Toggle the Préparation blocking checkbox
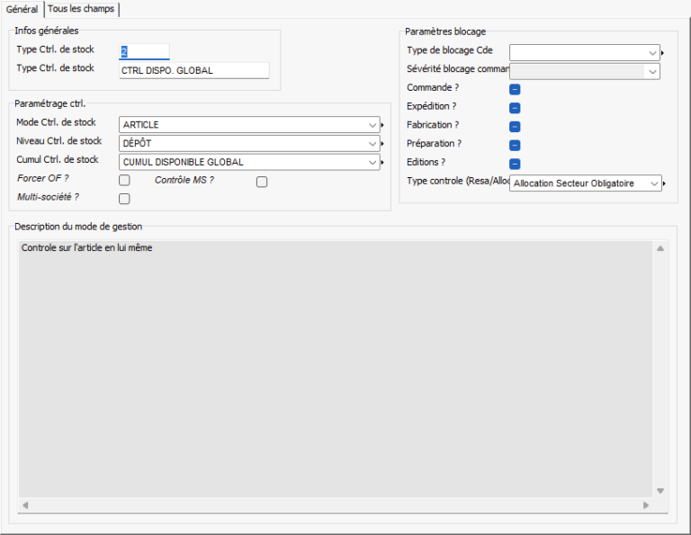691x535 pixels. [x=516, y=145]
